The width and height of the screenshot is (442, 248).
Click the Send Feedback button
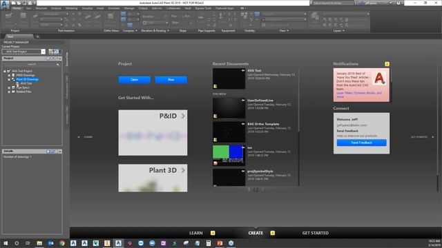click(x=361, y=143)
